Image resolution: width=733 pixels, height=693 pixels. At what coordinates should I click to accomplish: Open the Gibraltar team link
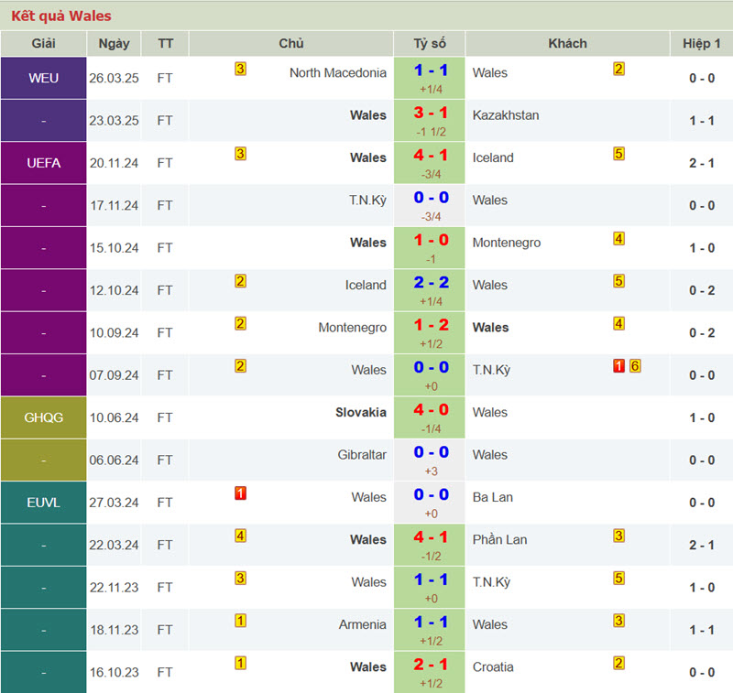[x=362, y=455]
